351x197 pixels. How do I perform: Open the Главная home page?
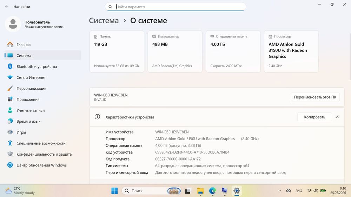43,45
